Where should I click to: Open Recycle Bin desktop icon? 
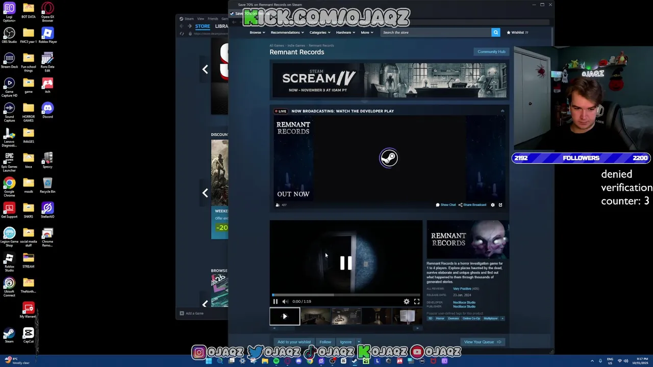pyautogui.click(x=47, y=185)
